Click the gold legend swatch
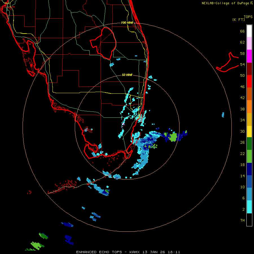This screenshot has width=254, height=254. pyautogui.click(x=249, y=119)
